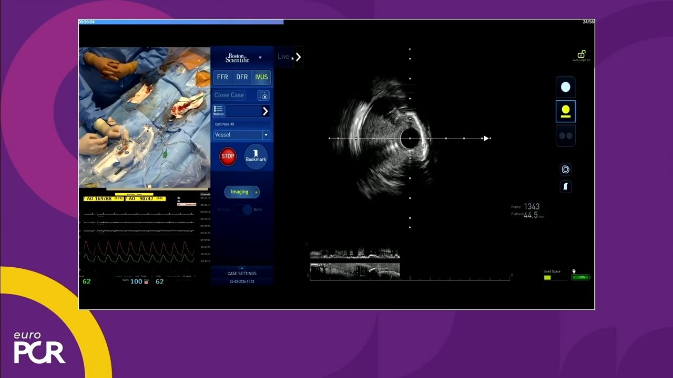
Task: Click the green heart rate value 62
Action: pos(87,281)
